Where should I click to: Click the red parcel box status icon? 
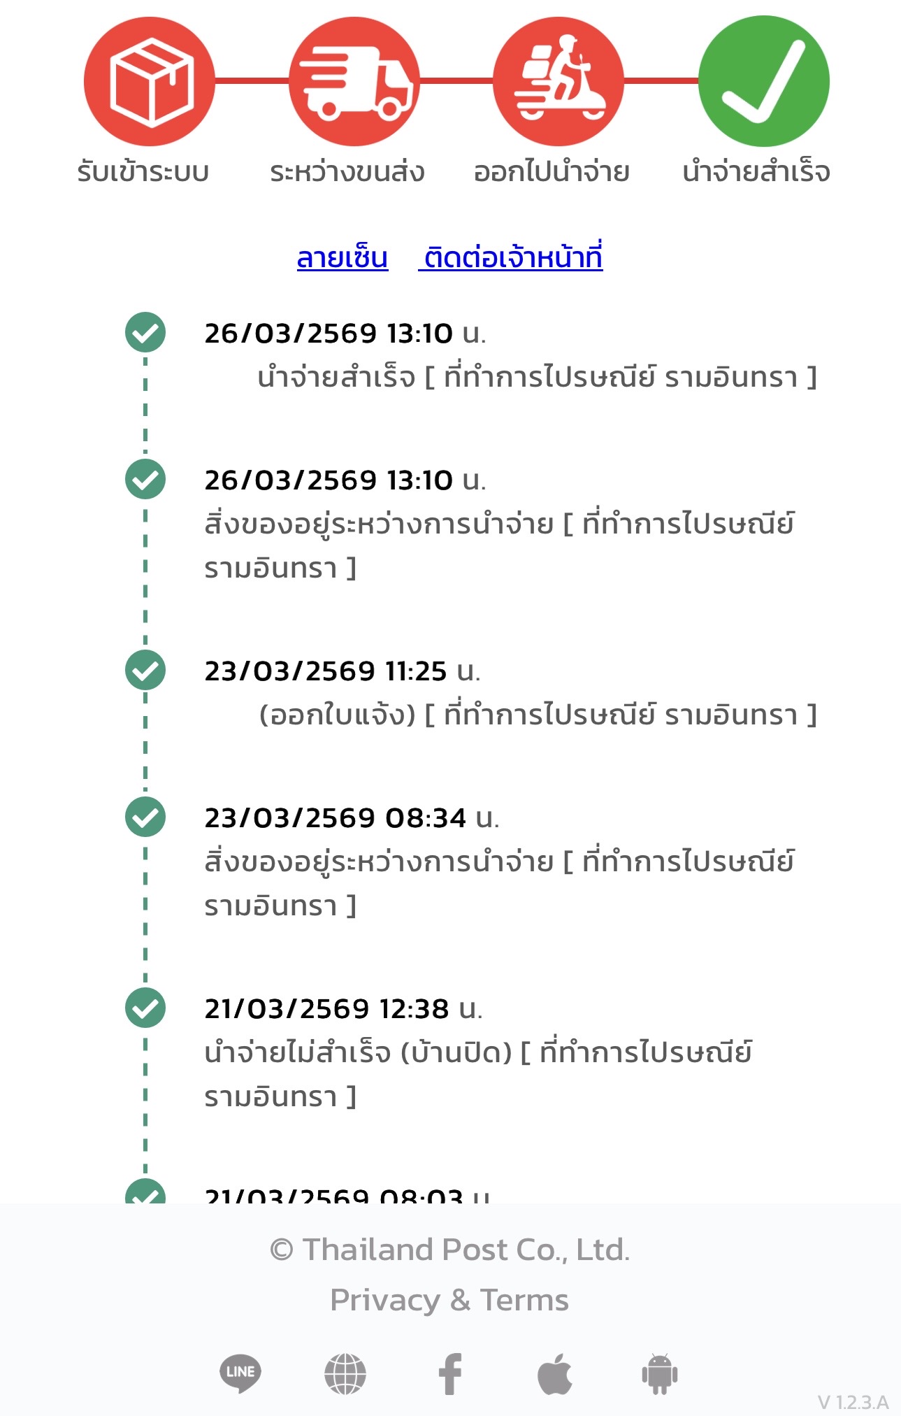[x=149, y=82]
